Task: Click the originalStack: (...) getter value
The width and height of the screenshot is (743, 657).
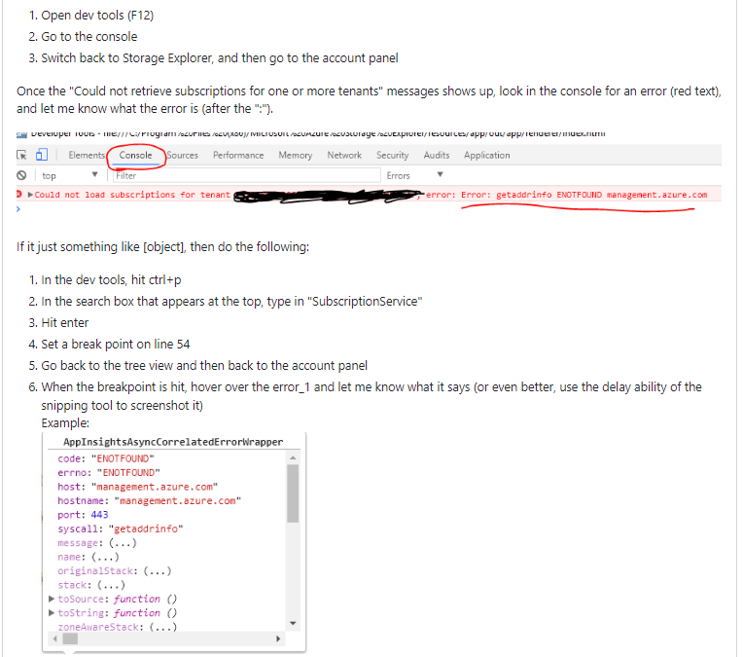Action: [158, 570]
